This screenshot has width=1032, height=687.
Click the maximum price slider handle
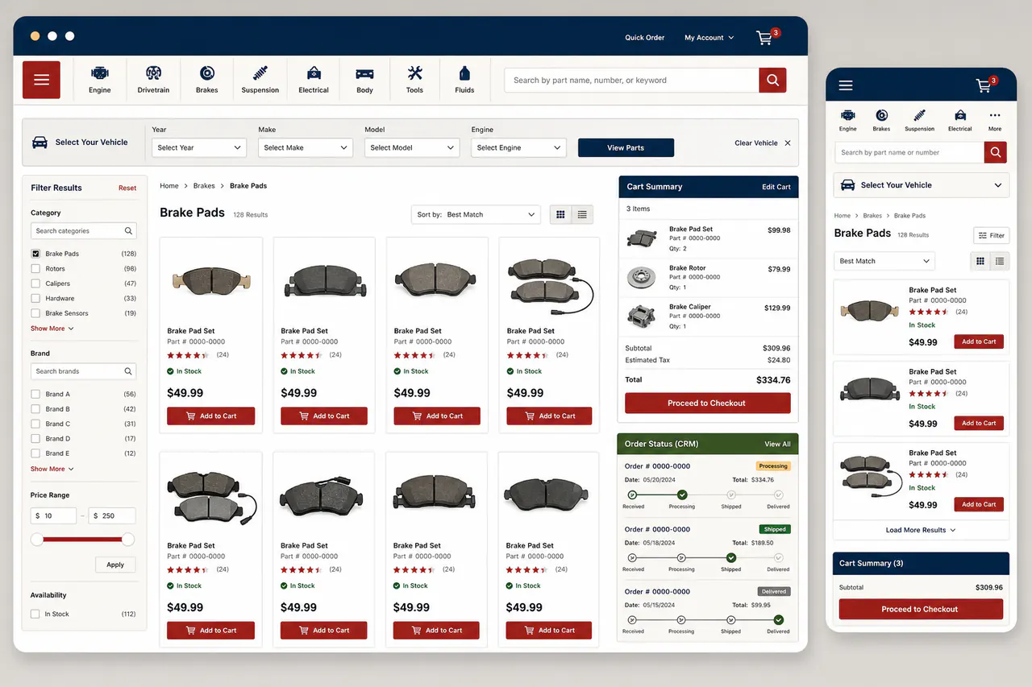click(128, 540)
